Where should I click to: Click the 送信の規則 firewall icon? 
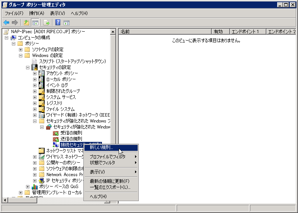(x=56, y=139)
